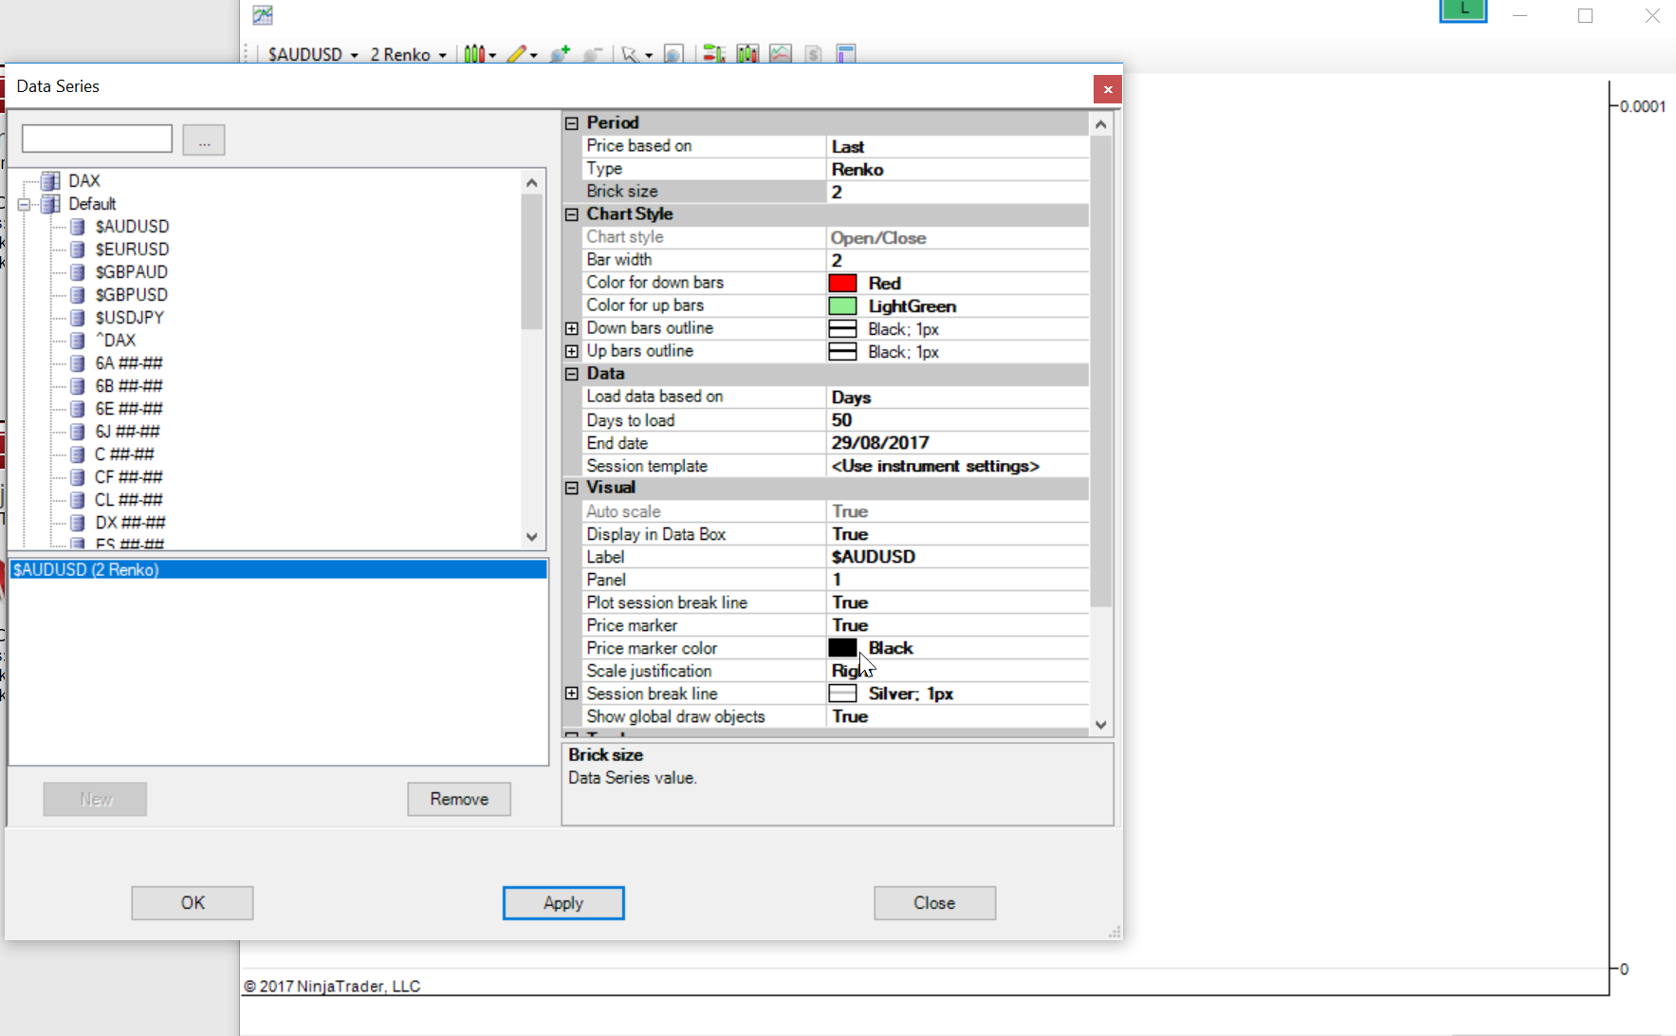Click the Days to load value 50

957,420
